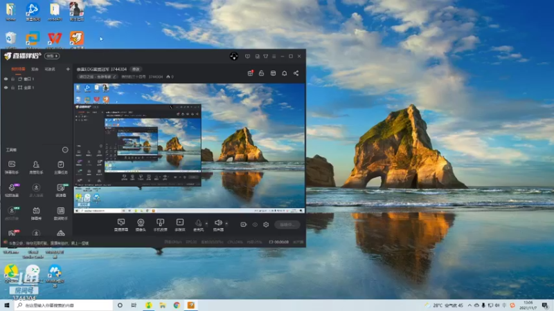The width and height of the screenshot is (554, 311).
Task: Start recording with the camcorder icon
Action: tap(244, 225)
